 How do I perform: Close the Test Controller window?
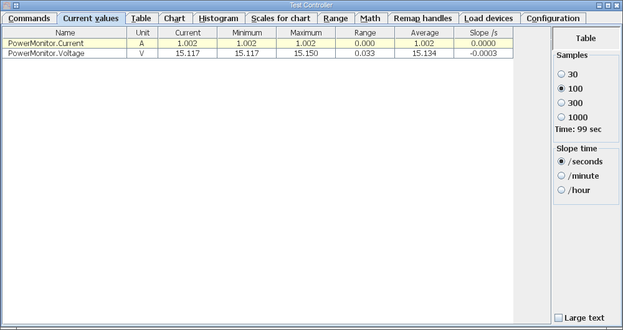(617, 6)
